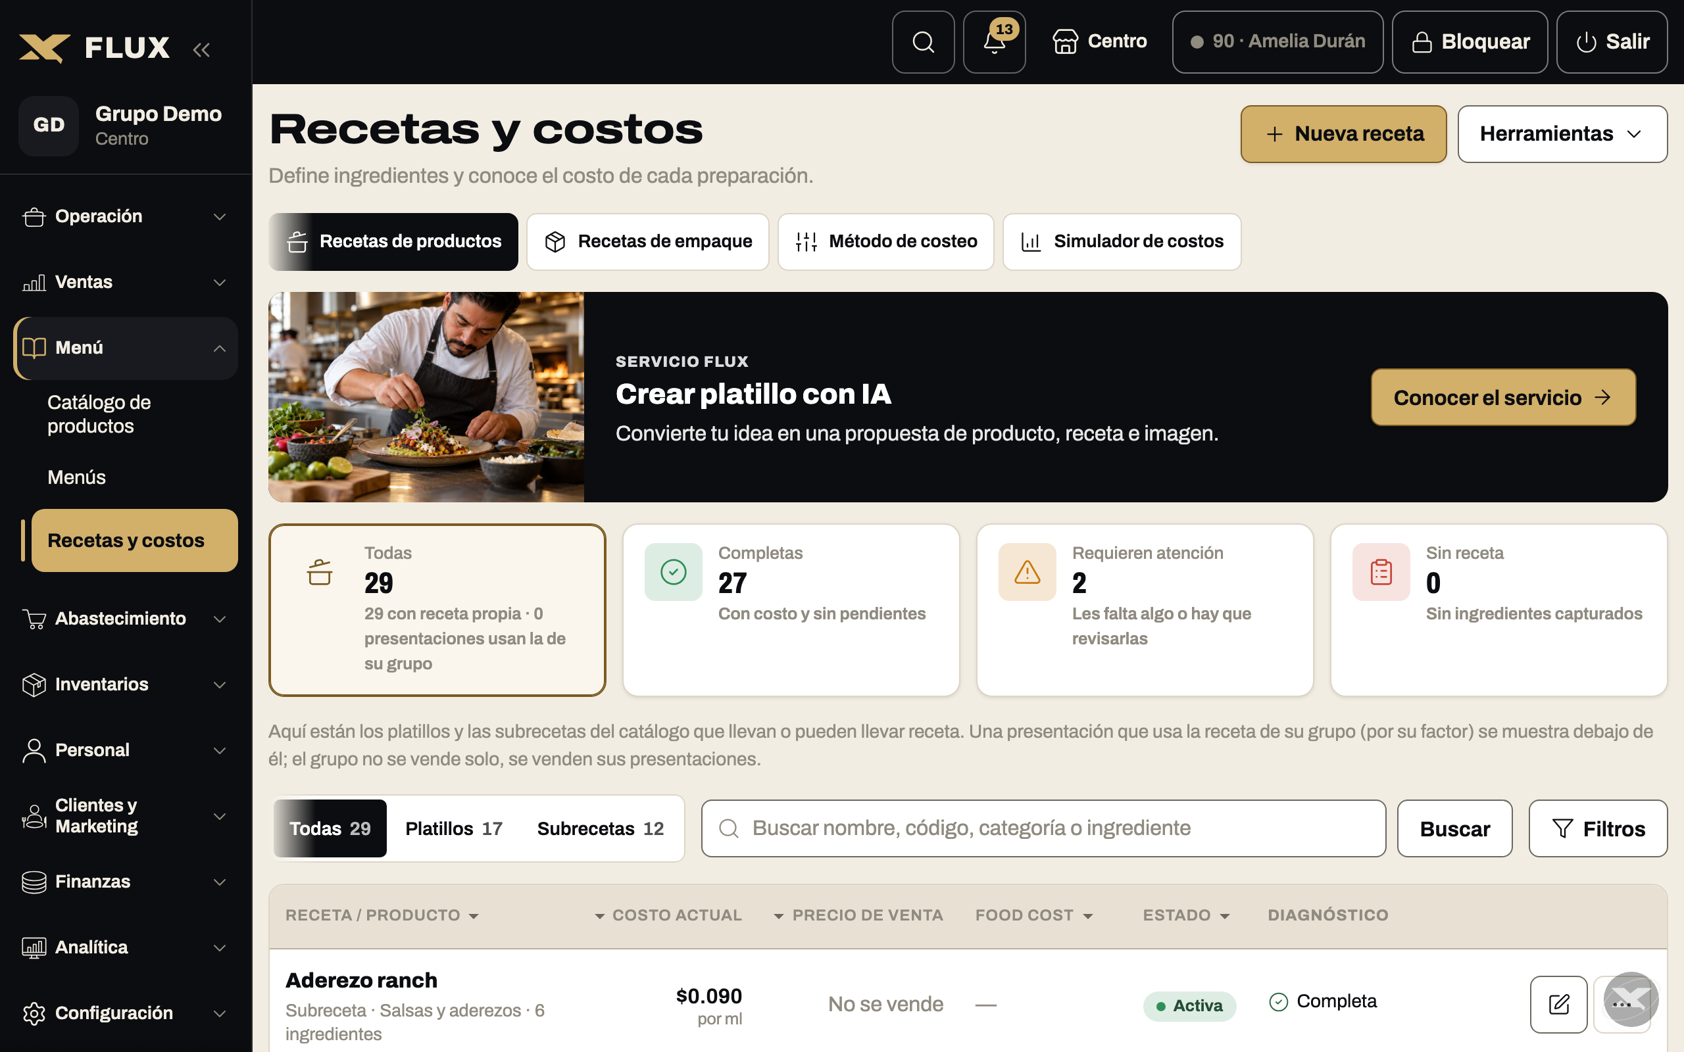Filter list to Platillos 17
1684x1052 pixels.
[454, 828]
